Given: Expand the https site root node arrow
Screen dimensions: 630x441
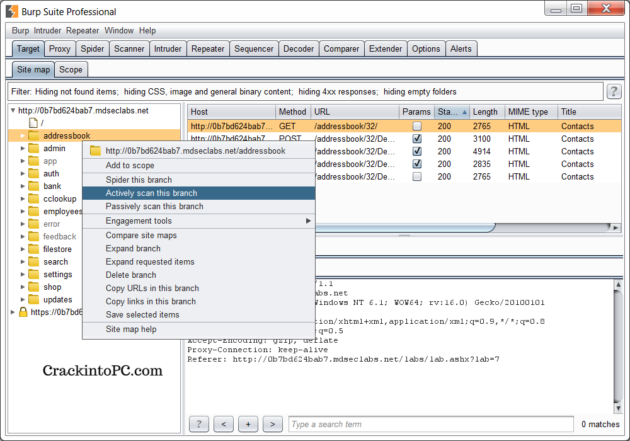Looking at the screenshot, I should [13, 312].
